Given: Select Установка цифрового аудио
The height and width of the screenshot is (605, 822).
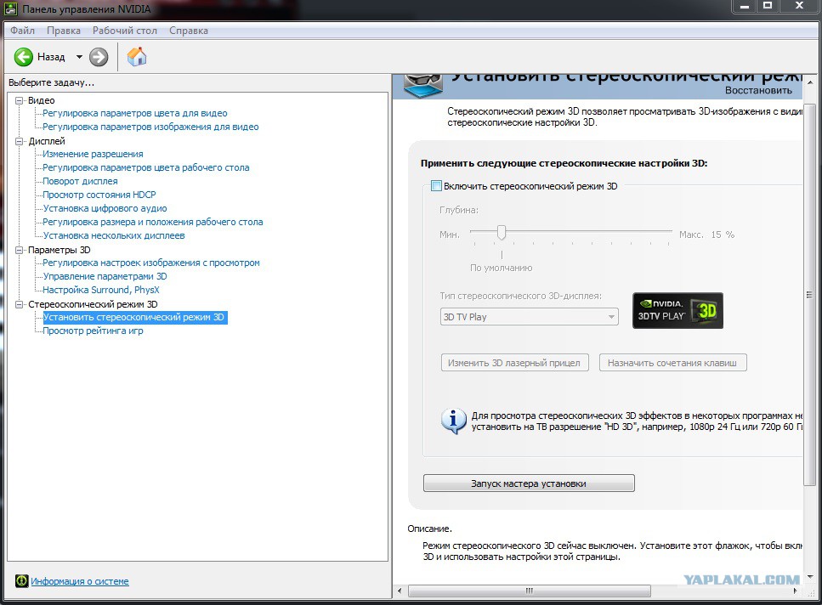Looking at the screenshot, I should click(x=105, y=208).
